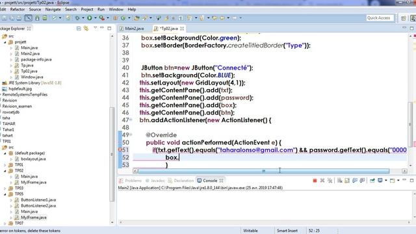Click the Debug bug icon in toolbar

click(x=77, y=18)
